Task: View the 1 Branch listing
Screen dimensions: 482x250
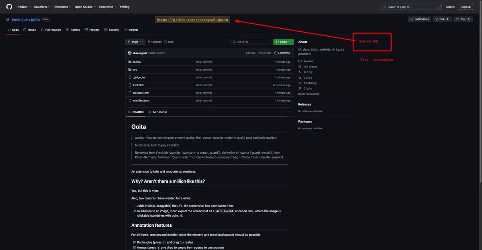Action: pos(155,42)
